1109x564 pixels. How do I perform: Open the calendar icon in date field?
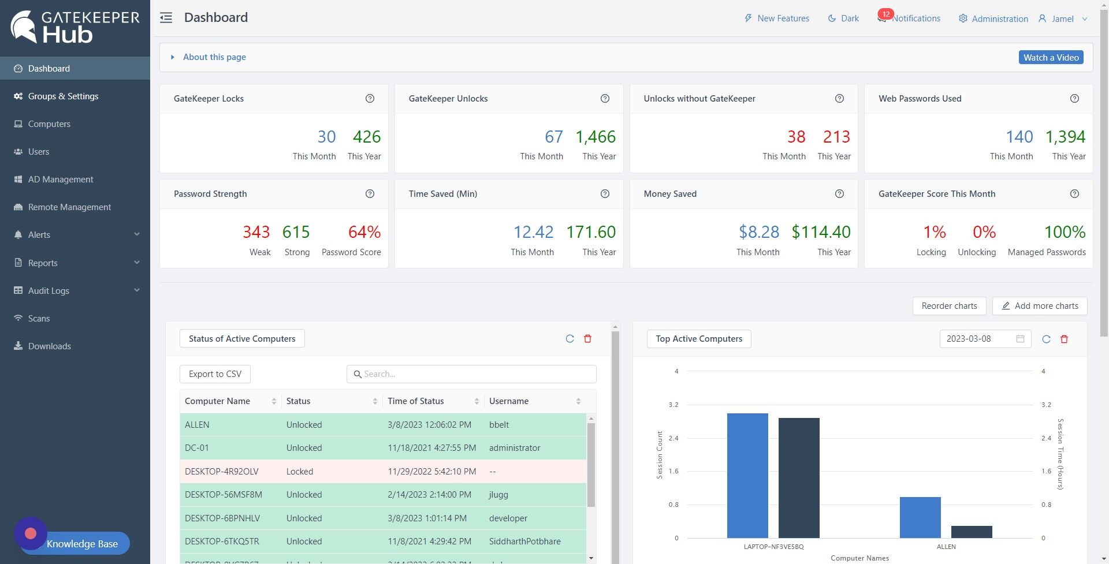click(1020, 339)
